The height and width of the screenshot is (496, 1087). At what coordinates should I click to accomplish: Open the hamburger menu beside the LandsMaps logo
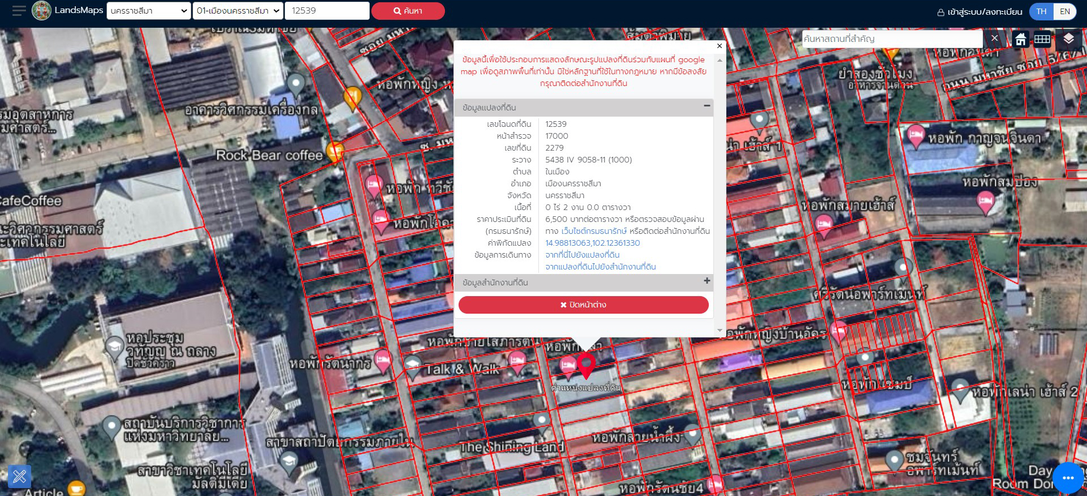click(x=19, y=11)
